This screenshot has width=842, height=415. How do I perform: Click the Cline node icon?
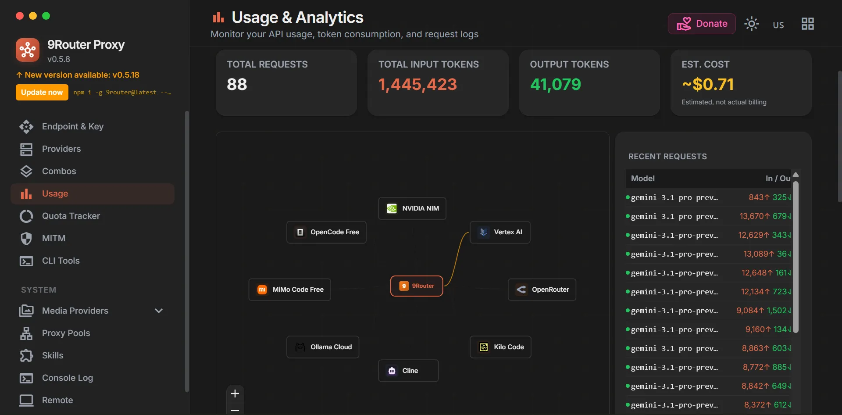[x=392, y=371]
